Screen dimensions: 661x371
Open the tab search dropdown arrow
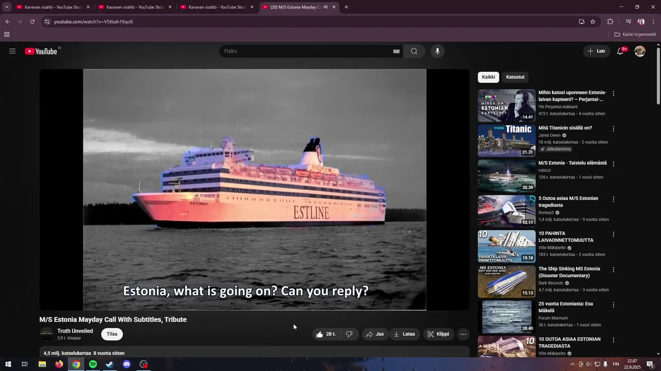click(x=7, y=7)
